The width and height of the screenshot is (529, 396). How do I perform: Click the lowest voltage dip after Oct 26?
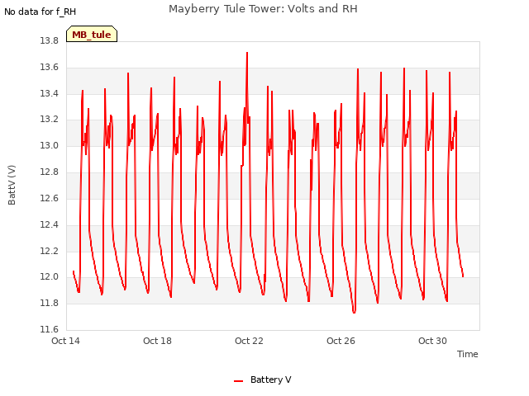[x=354, y=312]
